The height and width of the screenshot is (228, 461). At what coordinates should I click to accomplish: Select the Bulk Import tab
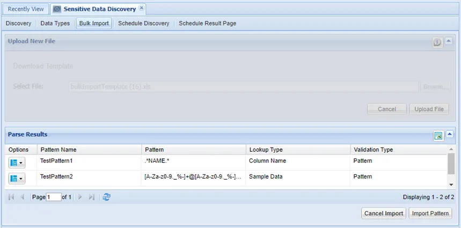(x=94, y=23)
